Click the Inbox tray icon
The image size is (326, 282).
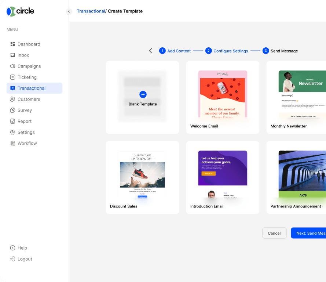coord(13,55)
